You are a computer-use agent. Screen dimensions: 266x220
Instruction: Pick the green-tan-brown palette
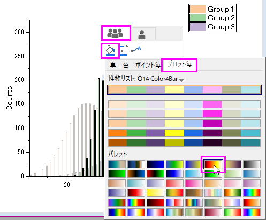(x=194, y=212)
